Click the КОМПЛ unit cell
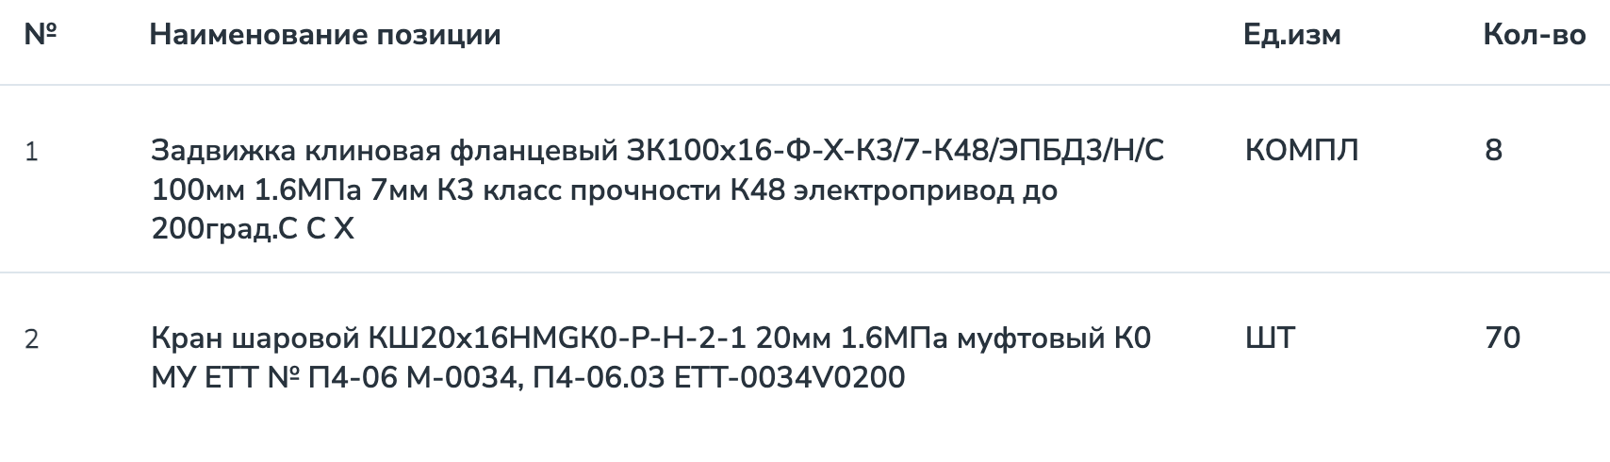The height and width of the screenshot is (462, 1610). point(1302,151)
